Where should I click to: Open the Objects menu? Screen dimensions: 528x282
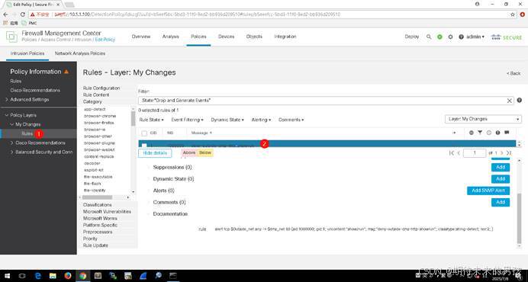(x=254, y=37)
